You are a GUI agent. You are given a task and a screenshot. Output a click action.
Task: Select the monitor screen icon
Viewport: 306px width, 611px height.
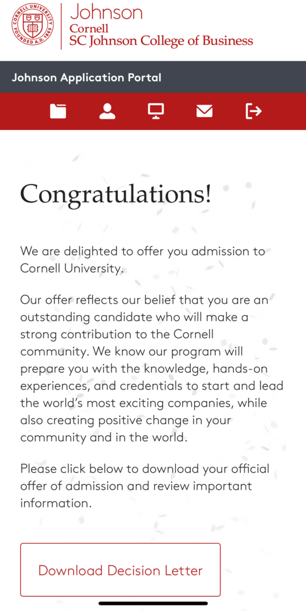156,111
